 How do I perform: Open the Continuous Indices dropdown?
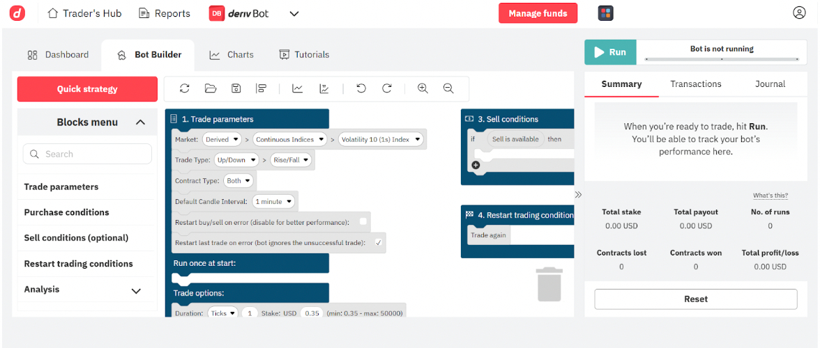[x=289, y=139]
